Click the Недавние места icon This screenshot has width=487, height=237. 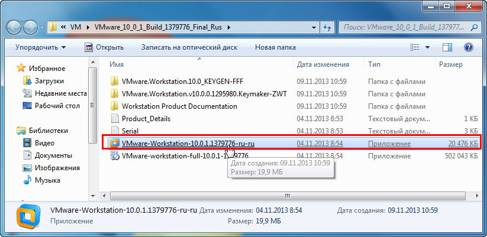point(27,93)
